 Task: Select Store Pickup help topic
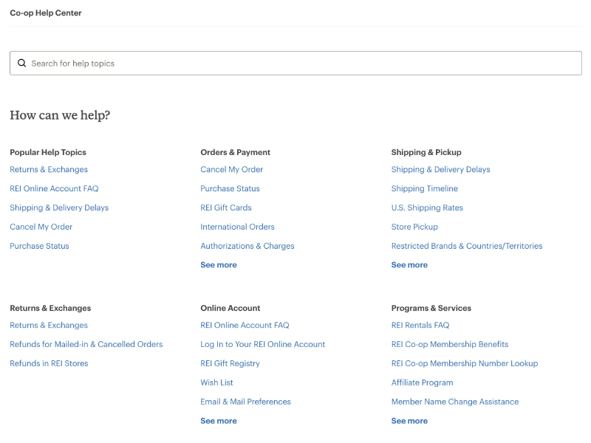click(x=414, y=227)
